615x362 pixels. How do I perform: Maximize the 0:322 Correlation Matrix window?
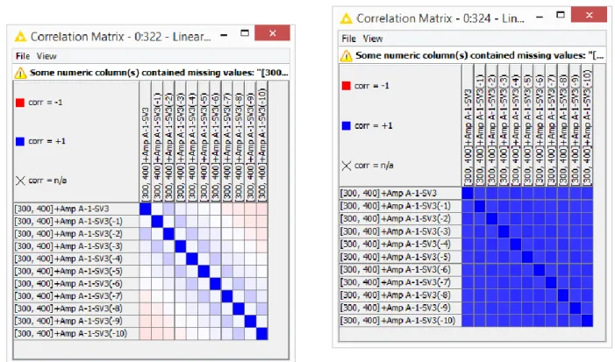pyautogui.click(x=245, y=33)
